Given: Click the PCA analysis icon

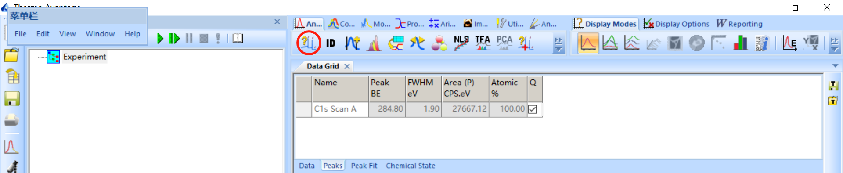Looking at the screenshot, I should tap(504, 43).
